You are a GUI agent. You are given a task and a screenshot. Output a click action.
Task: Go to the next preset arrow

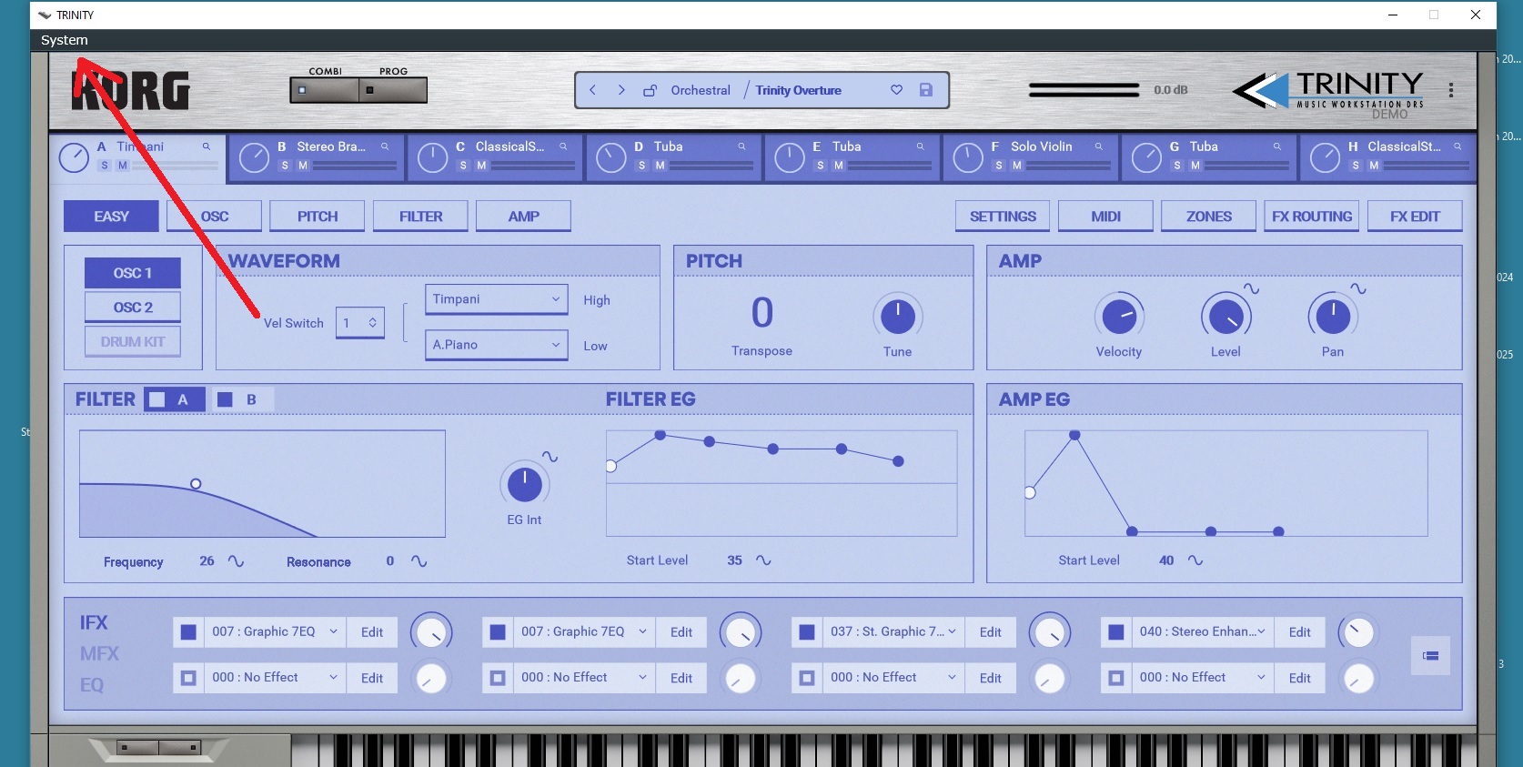point(621,90)
